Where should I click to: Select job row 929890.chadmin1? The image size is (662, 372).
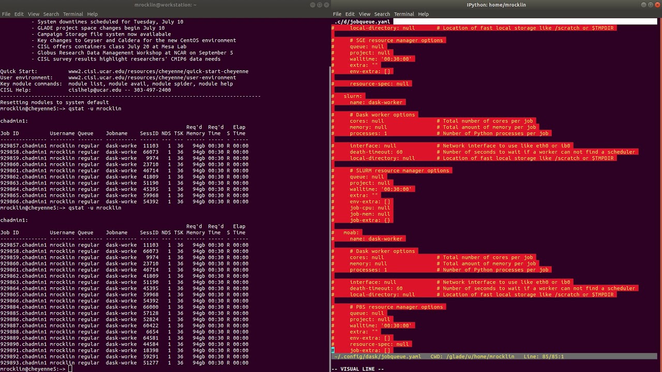(x=124, y=344)
